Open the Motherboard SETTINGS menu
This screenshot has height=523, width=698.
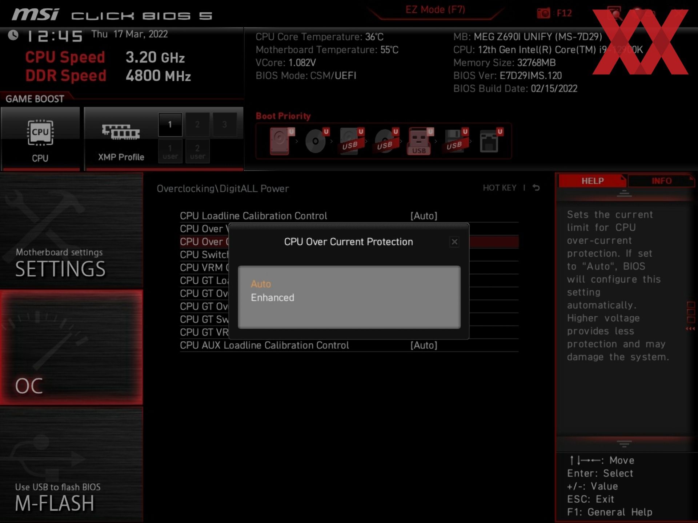(71, 231)
